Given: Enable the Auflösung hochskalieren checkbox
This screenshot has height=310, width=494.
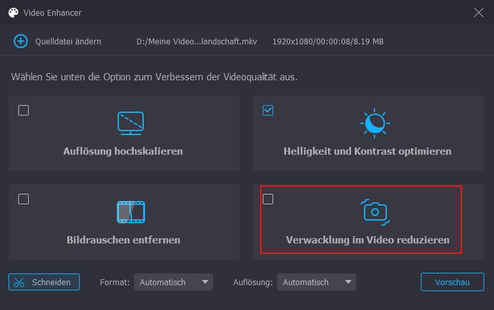Looking at the screenshot, I should coord(23,110).
